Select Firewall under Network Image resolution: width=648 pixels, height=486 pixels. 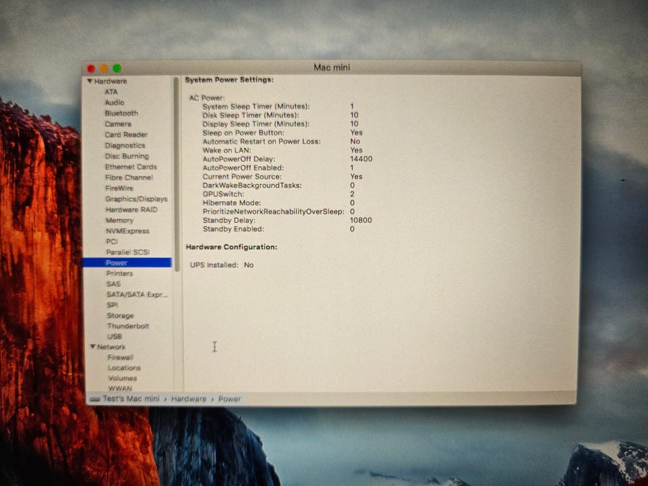click(121, 357)
